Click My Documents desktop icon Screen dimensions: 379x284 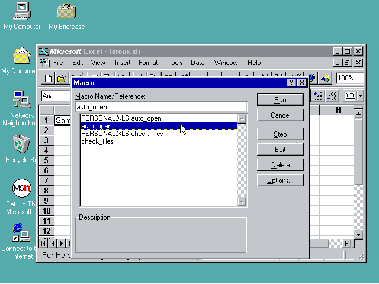click(x=19, y=60)
